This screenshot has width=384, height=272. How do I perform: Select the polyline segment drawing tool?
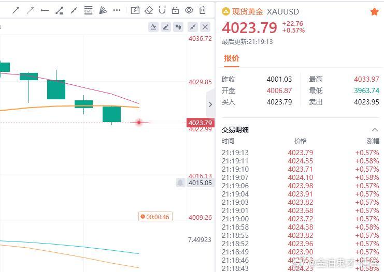[59, 10]
